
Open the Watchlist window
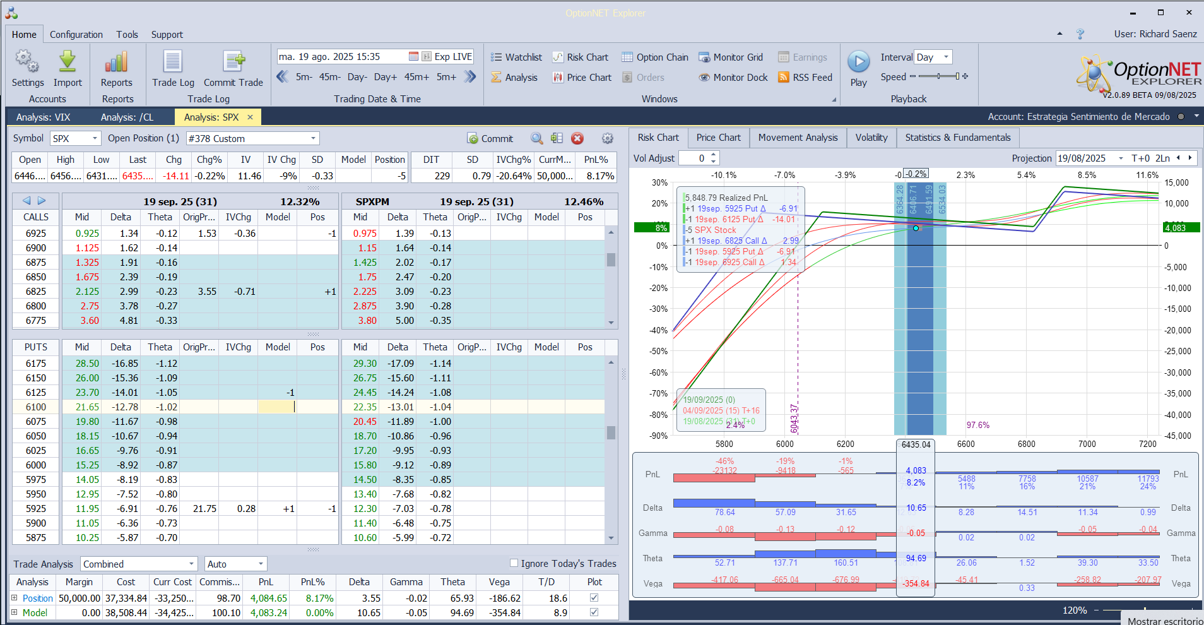tap(516, 57)
